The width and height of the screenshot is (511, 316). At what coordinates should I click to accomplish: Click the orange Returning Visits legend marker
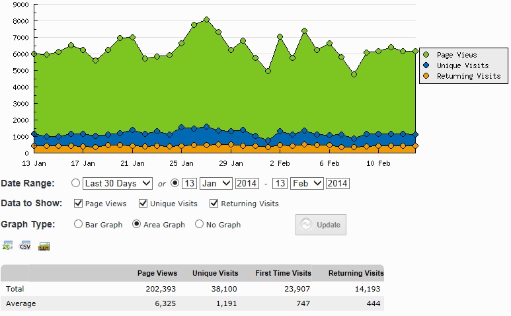(426, 76)
